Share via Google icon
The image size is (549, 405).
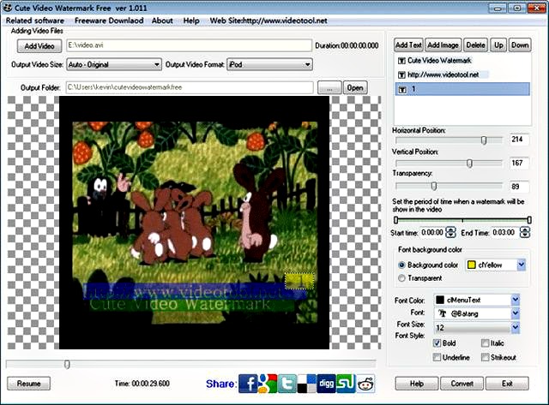pyautogui.click(x=268, y=384)
